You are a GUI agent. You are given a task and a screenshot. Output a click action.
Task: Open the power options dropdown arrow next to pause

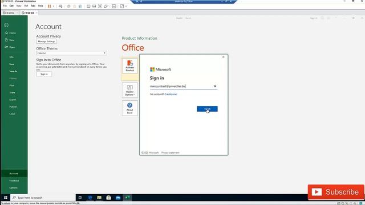click(x=53, y=6)
